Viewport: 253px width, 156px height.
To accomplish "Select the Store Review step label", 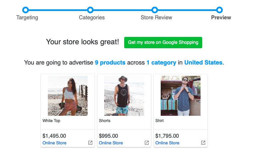I will (x=156, y=18).
